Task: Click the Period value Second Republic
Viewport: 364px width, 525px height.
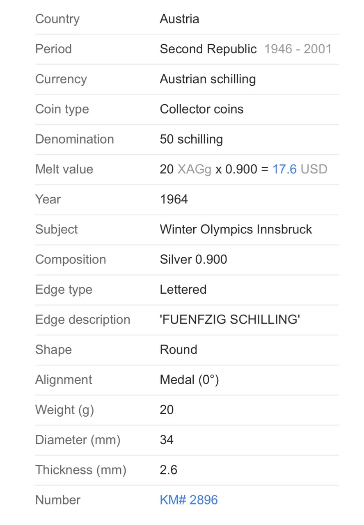Action: point(208,49)
